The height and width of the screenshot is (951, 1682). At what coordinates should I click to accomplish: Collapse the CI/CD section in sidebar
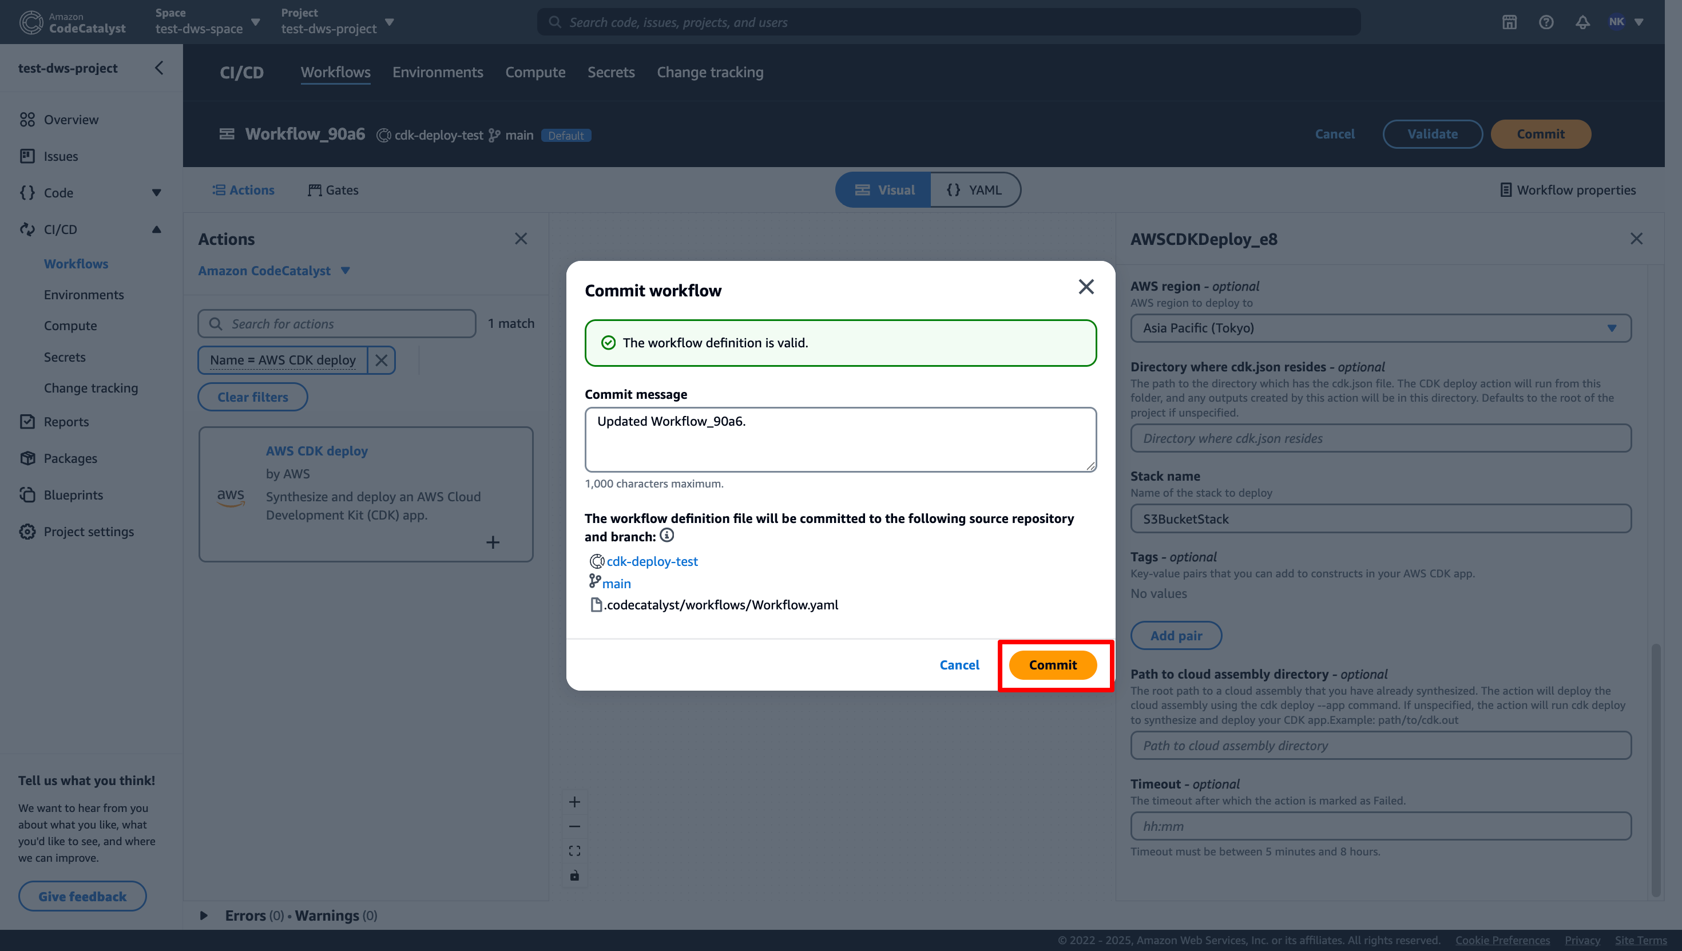point(156,229)
